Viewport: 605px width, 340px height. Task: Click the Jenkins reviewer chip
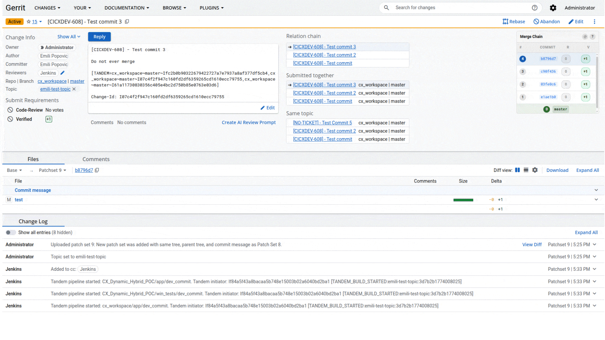coord(48,73)
